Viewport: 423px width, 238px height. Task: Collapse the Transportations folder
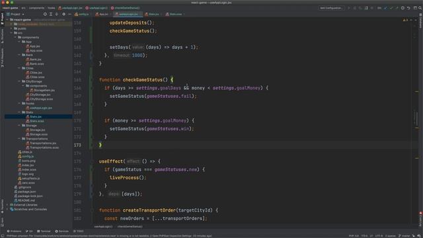click(x=19, y=139)
